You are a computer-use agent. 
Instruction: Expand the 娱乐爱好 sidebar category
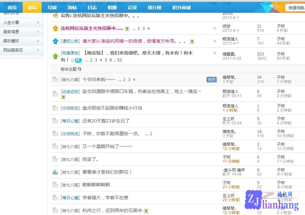(x=21, y=41)
